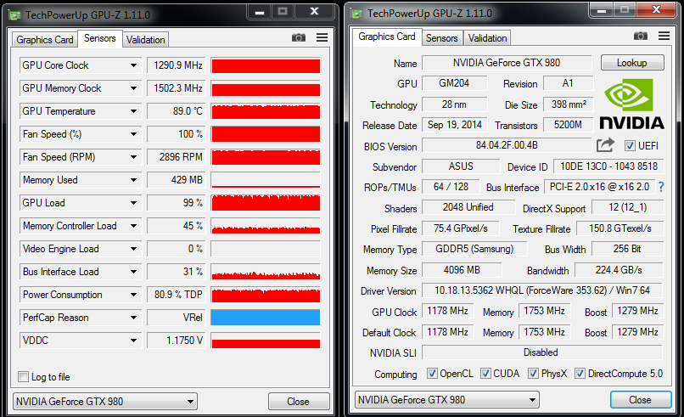
Task: Click Close button in Sensors window
Action: point(299,401)
